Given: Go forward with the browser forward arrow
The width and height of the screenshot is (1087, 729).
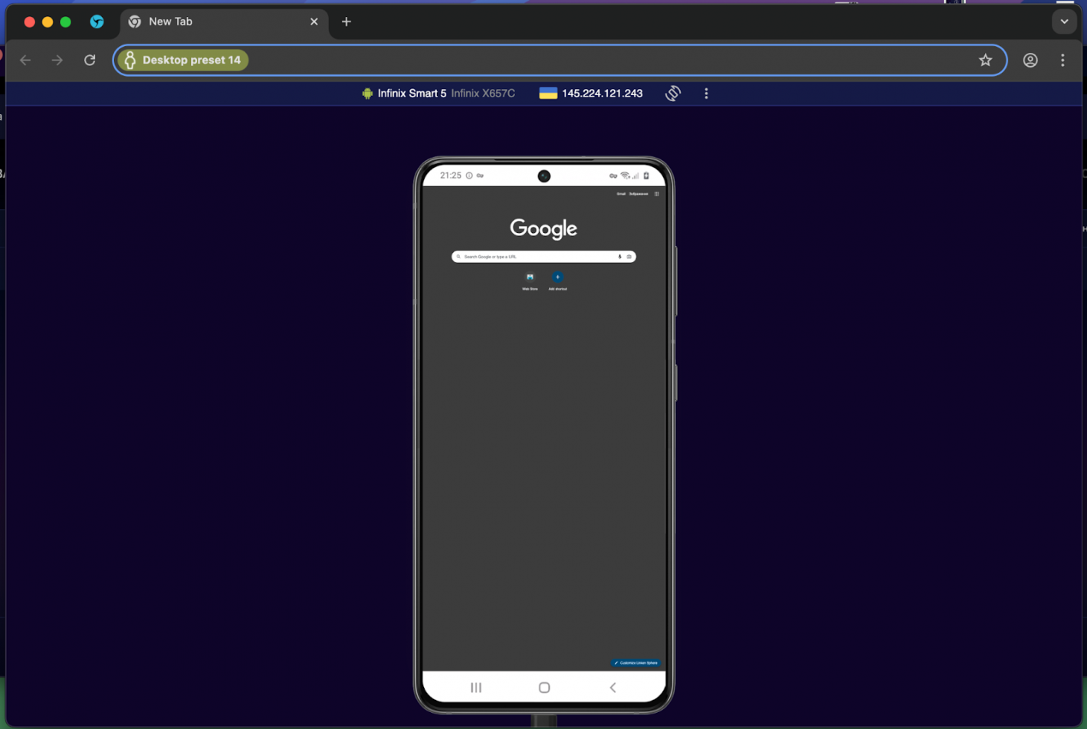Looking at the screenshot, I should [57, 60].
